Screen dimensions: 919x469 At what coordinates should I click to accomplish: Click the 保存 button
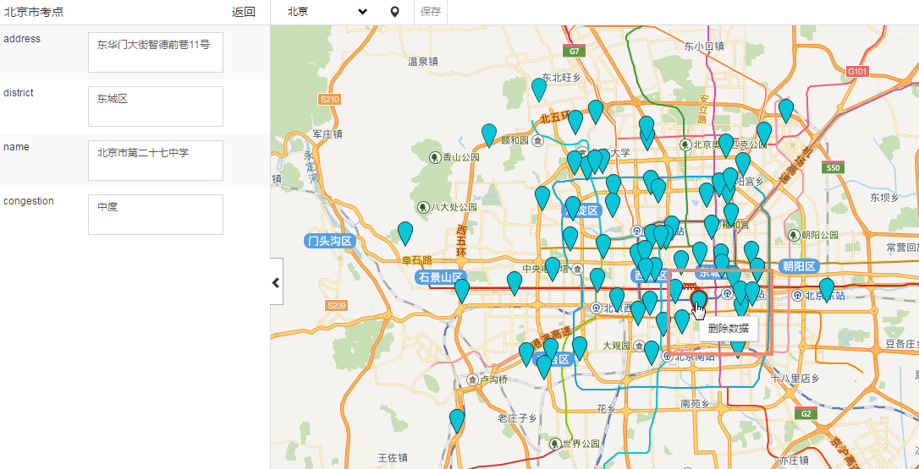pyautogui.click(x=431, y=13)
